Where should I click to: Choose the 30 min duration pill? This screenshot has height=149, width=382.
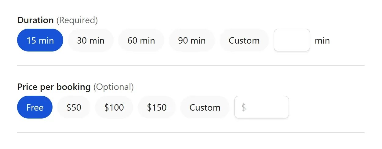point(91,40)
